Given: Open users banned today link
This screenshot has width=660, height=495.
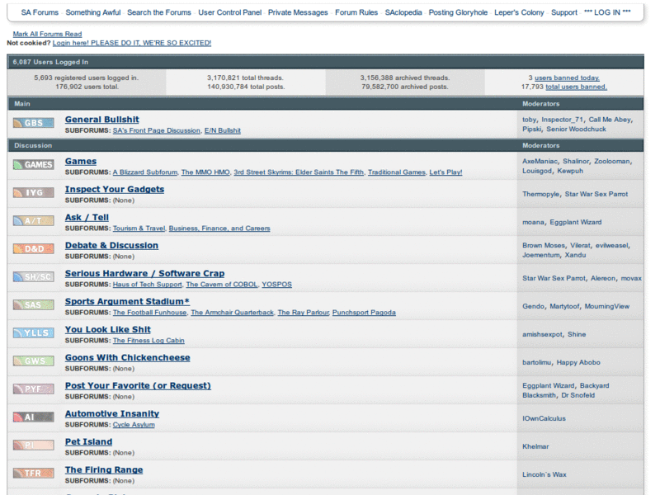Looking at the screenshot, I should pyautogui.click(x=567, y=78).
